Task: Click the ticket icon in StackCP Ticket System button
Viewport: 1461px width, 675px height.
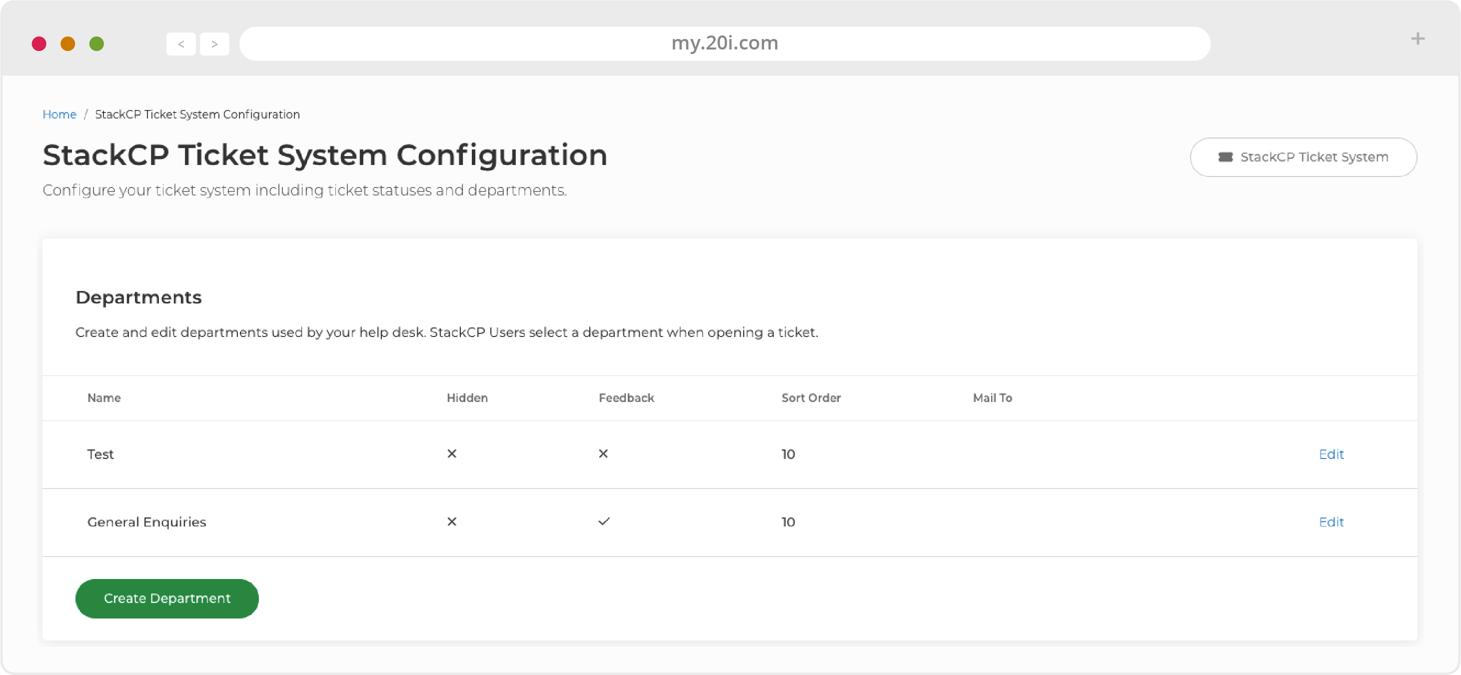Action: pyautogui.click(x=1225, y=157)
